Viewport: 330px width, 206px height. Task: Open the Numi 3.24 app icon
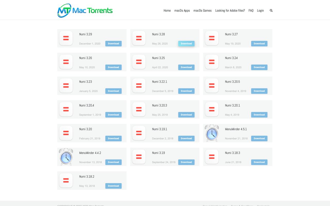point(212,62)
